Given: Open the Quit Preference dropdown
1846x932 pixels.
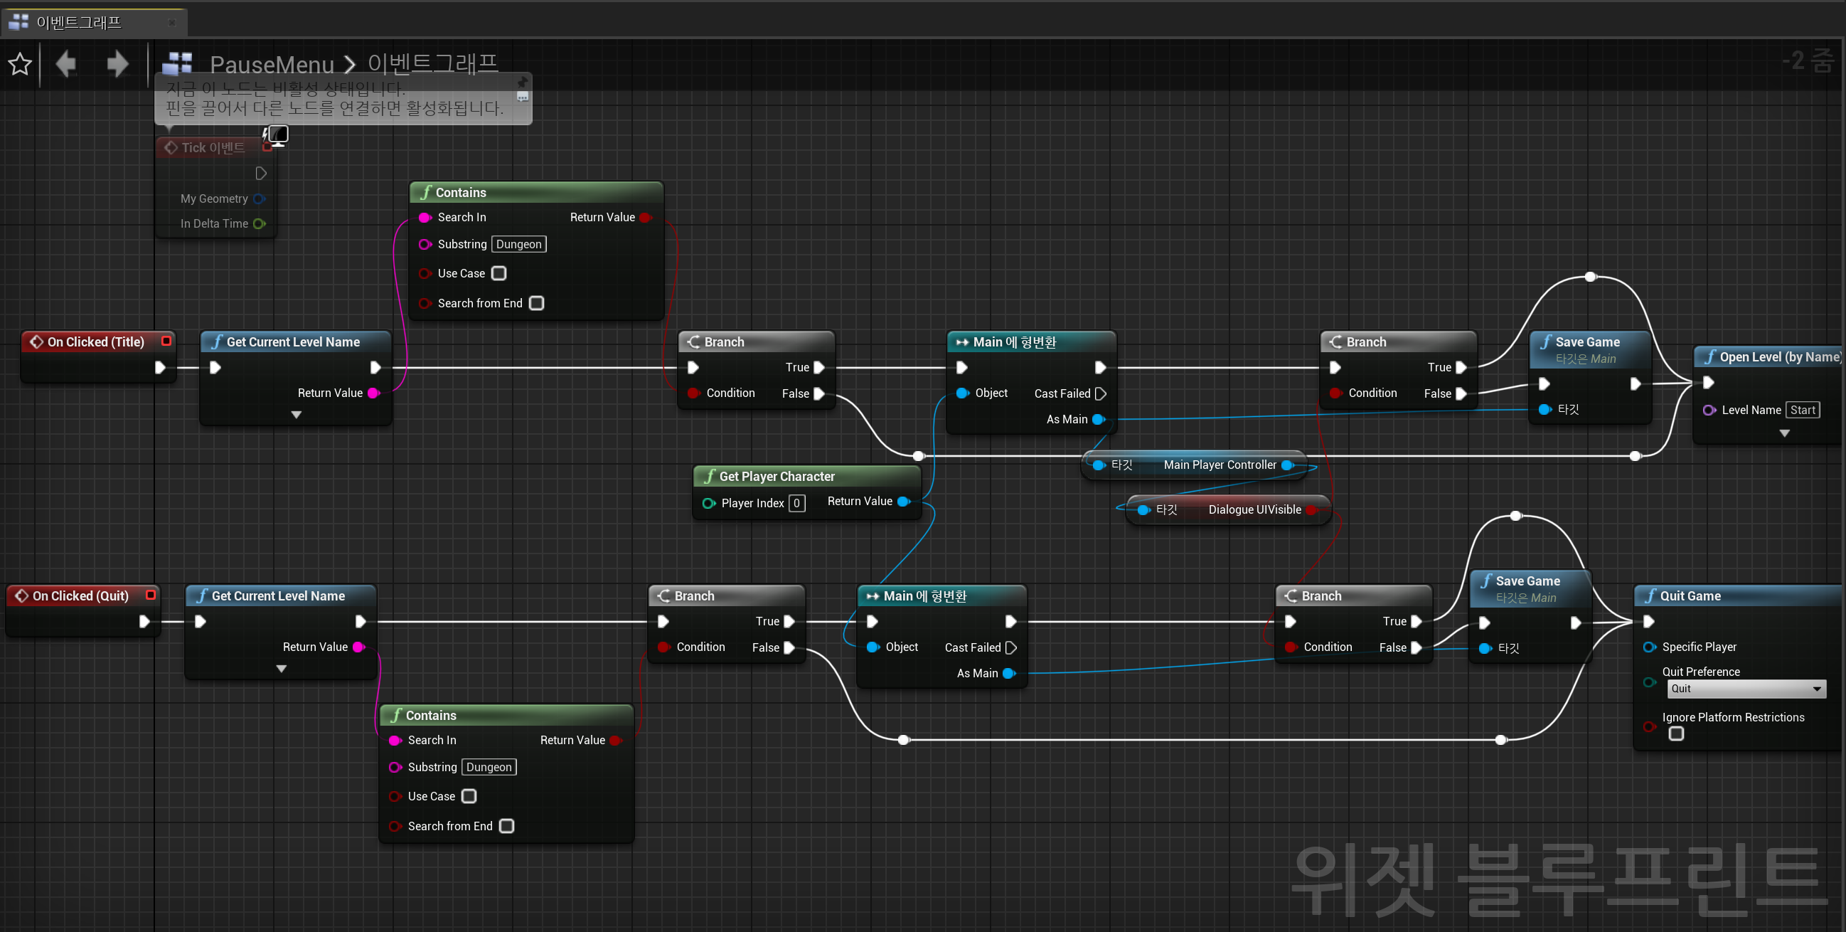Looking at the screenshot, I should 1746,688.
